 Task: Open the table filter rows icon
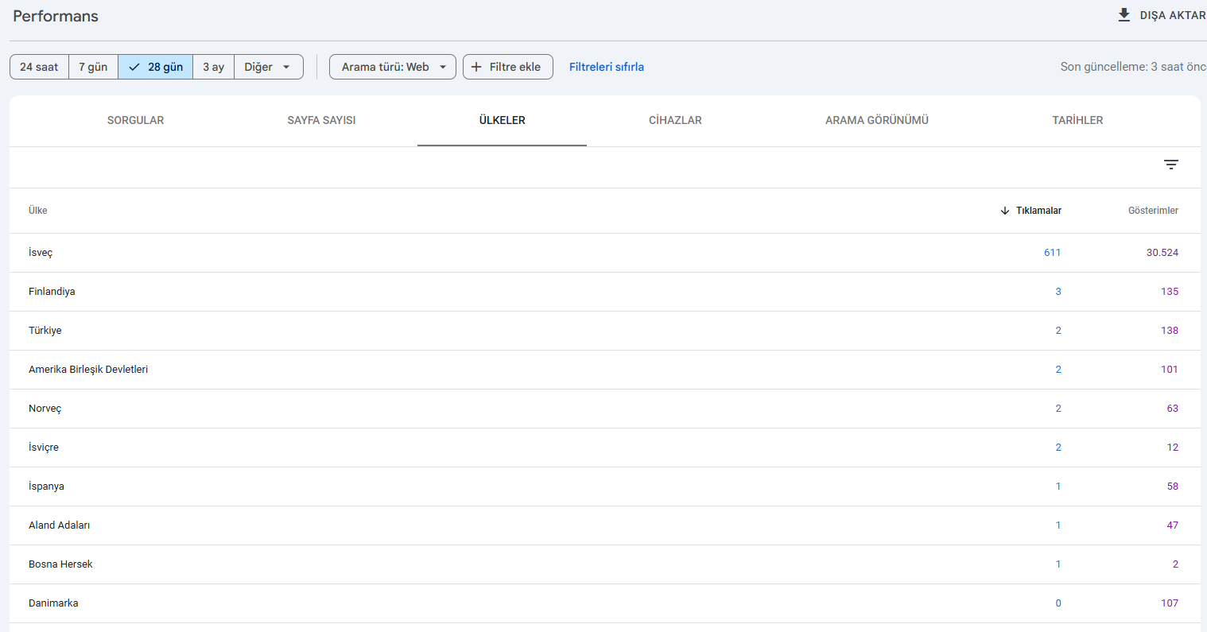click(1170, 165)
